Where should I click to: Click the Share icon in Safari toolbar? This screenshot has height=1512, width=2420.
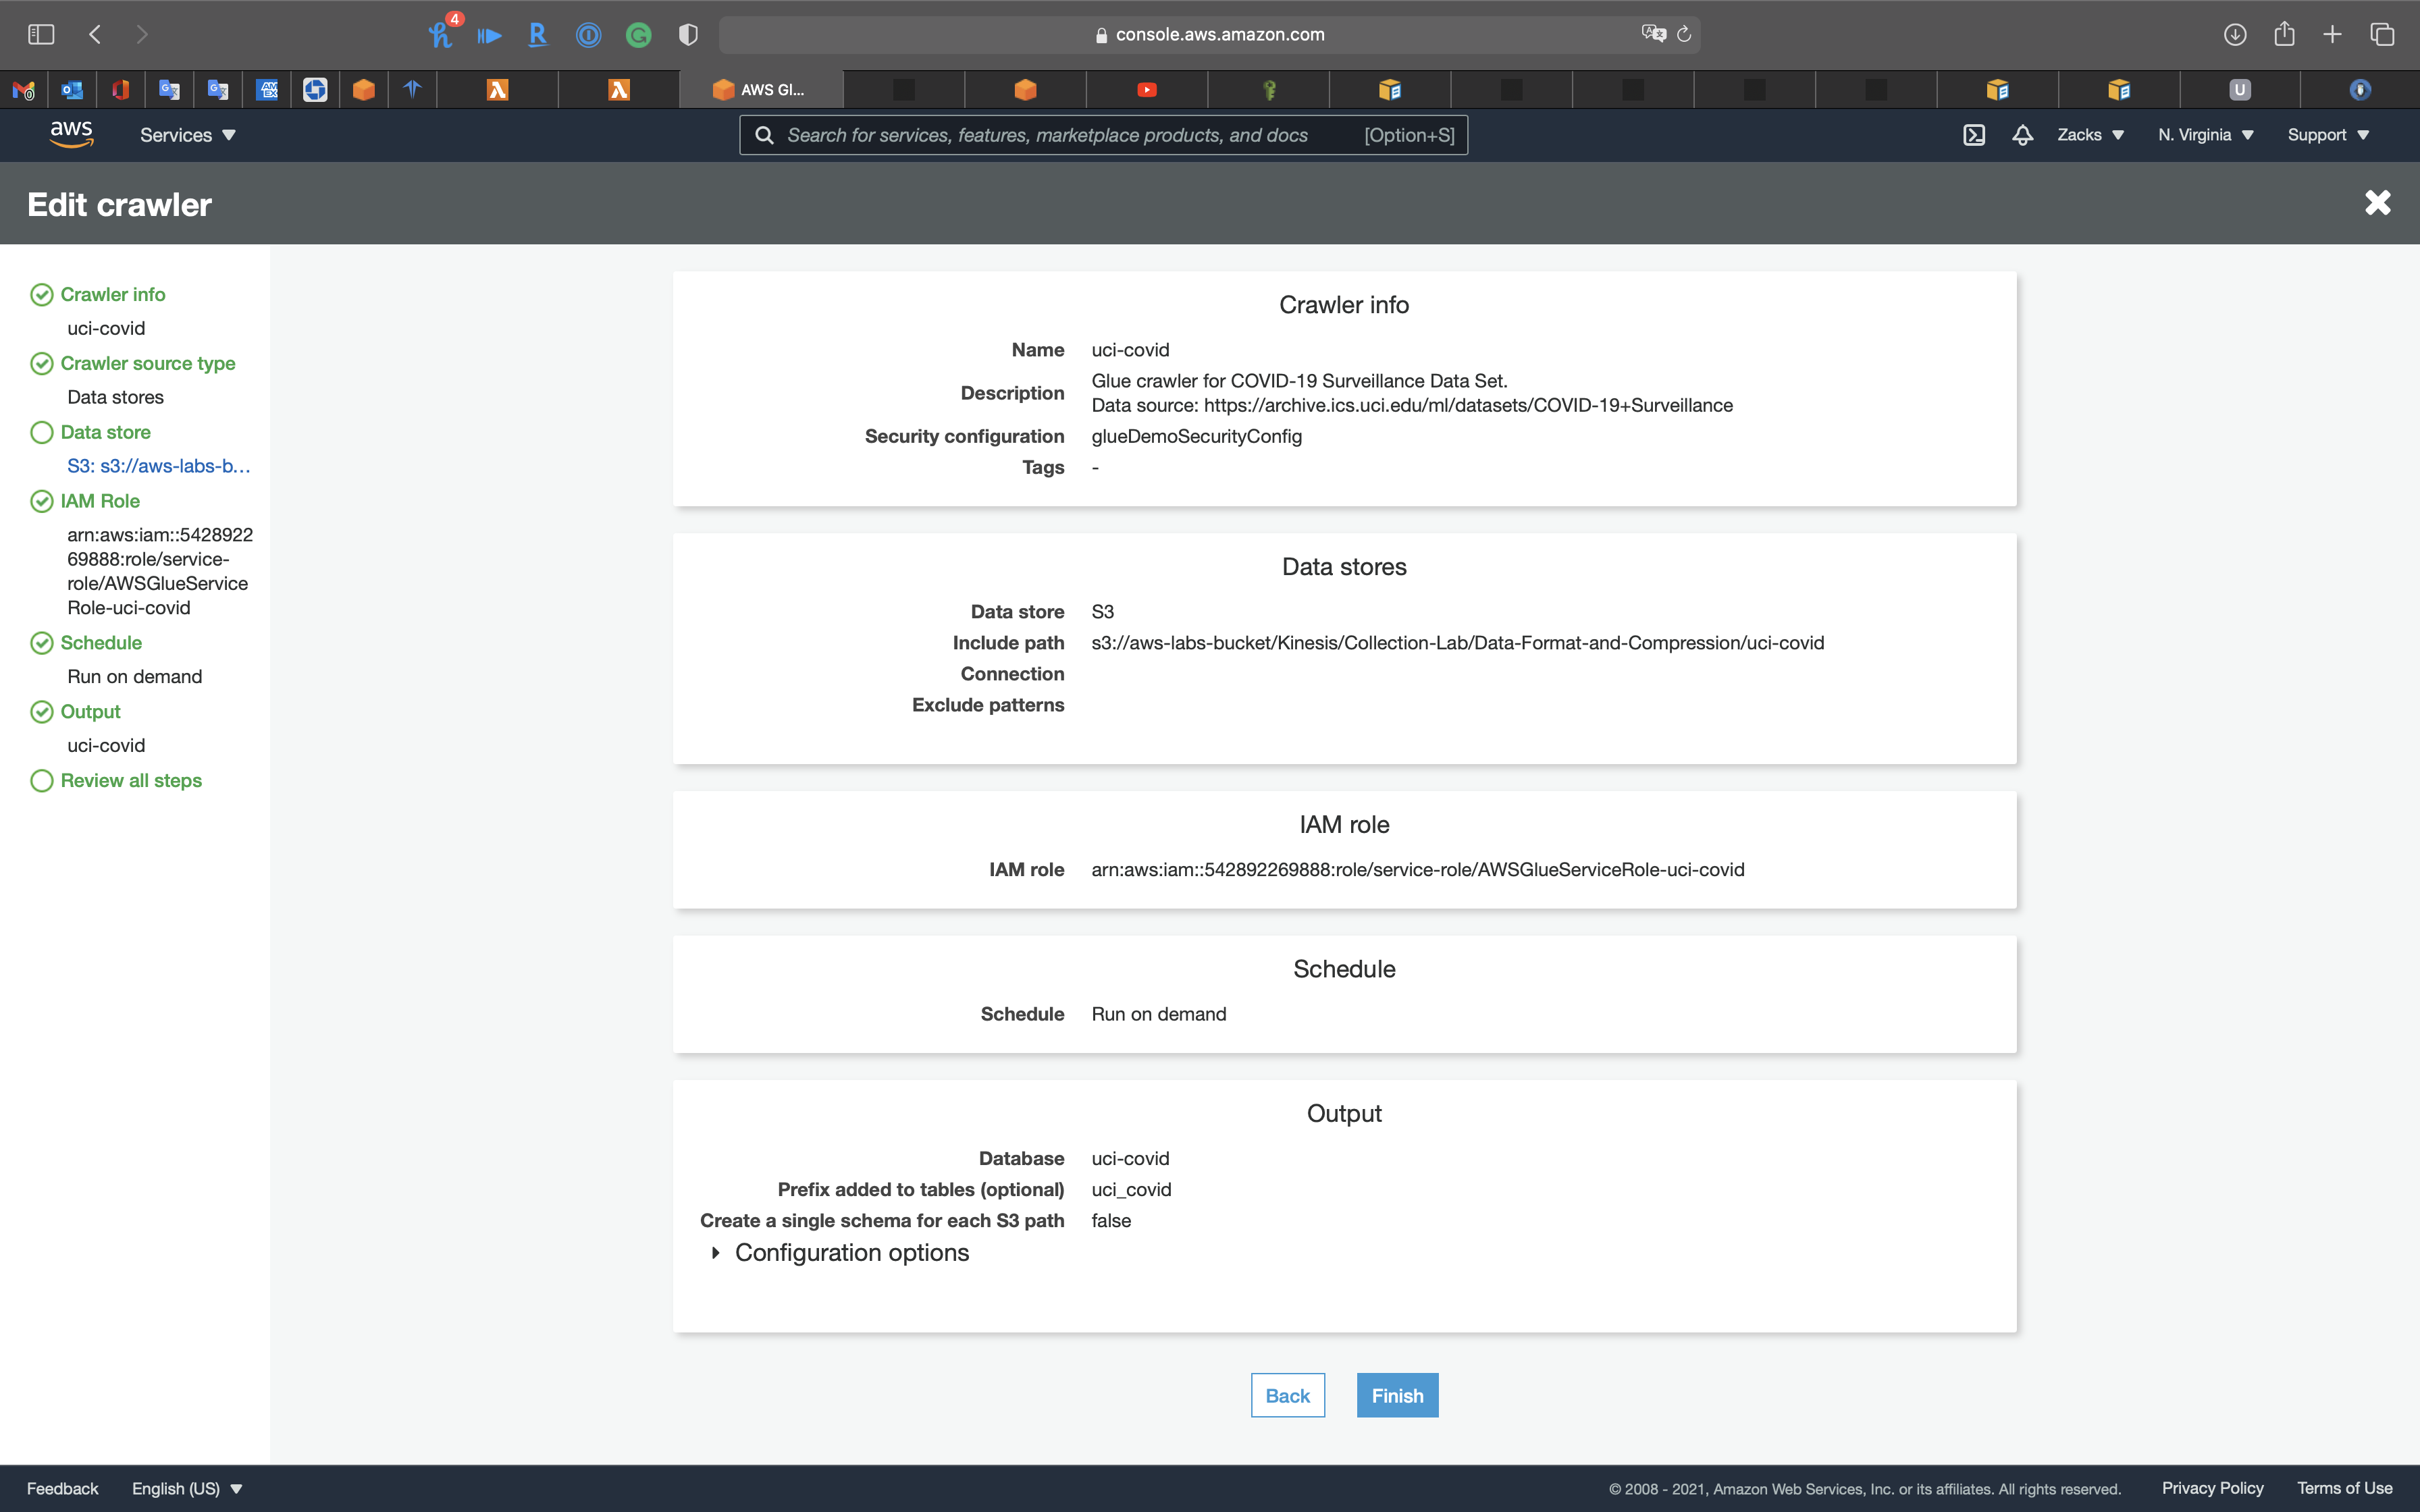tap(2284, 34)
